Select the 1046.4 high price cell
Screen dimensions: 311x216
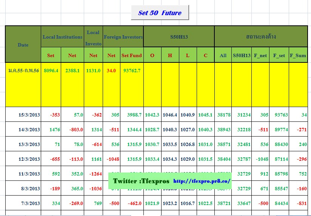170,115
